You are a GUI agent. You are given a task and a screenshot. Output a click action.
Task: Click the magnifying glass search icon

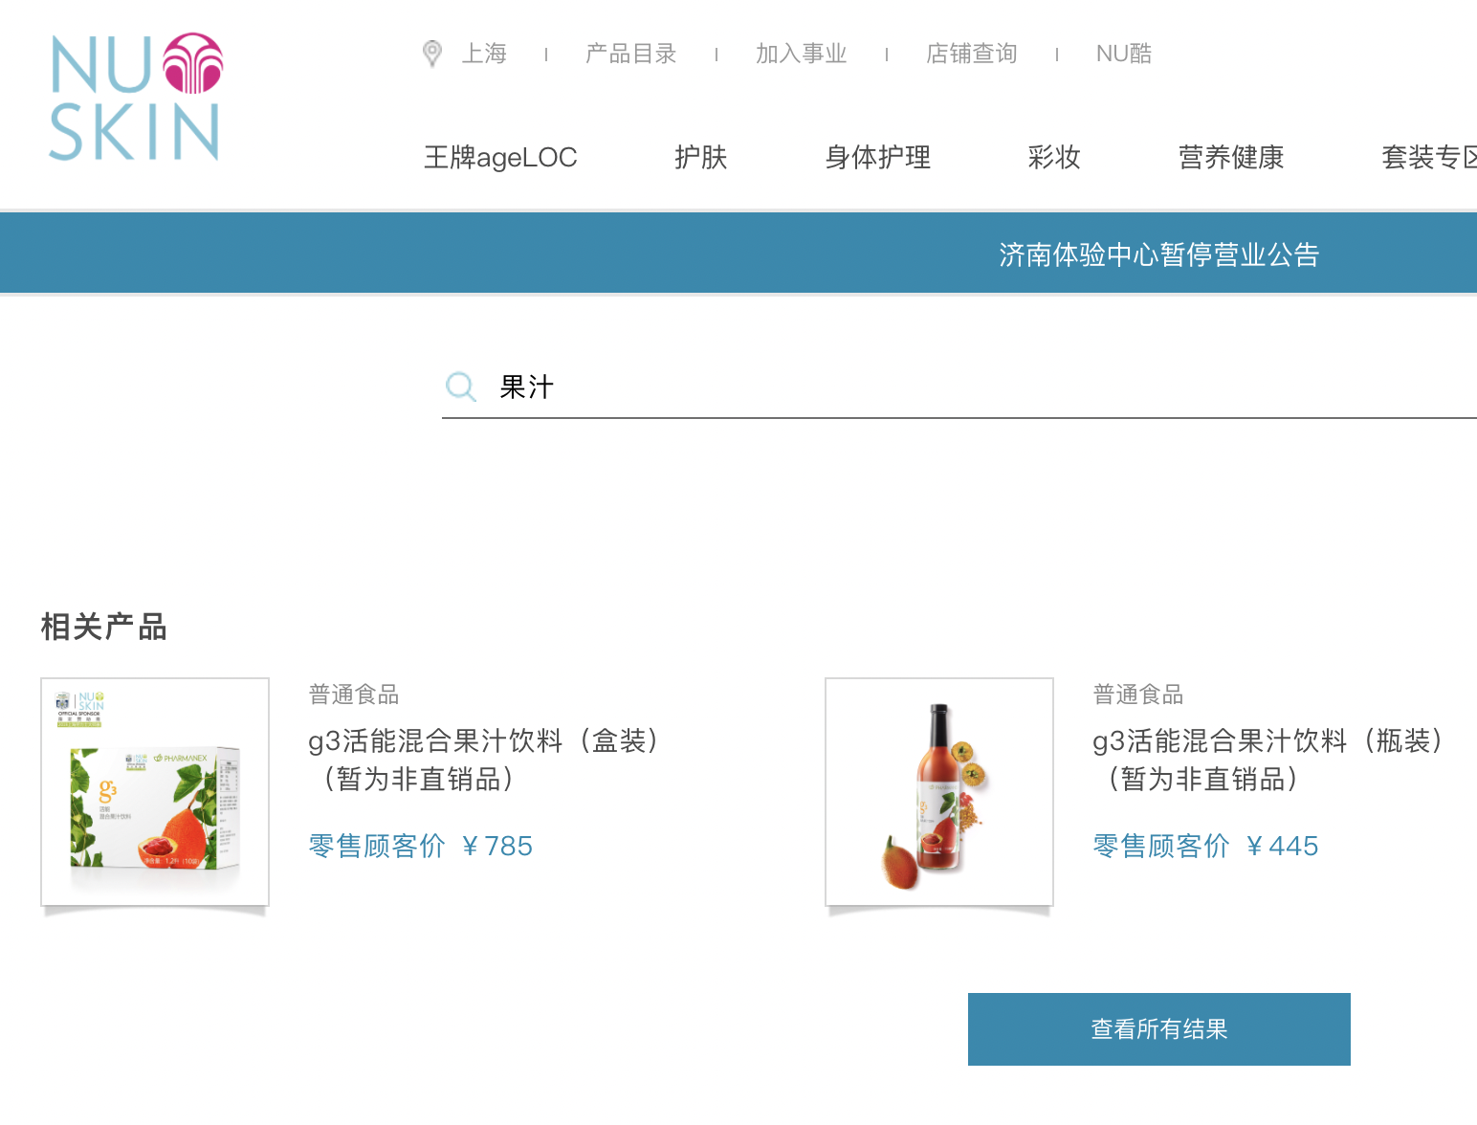(462, 386)
